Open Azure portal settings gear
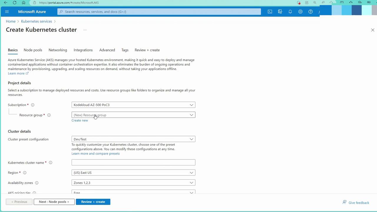Viewport: 377px width, 212px height. pyautogui.click(x=300, y=12)
